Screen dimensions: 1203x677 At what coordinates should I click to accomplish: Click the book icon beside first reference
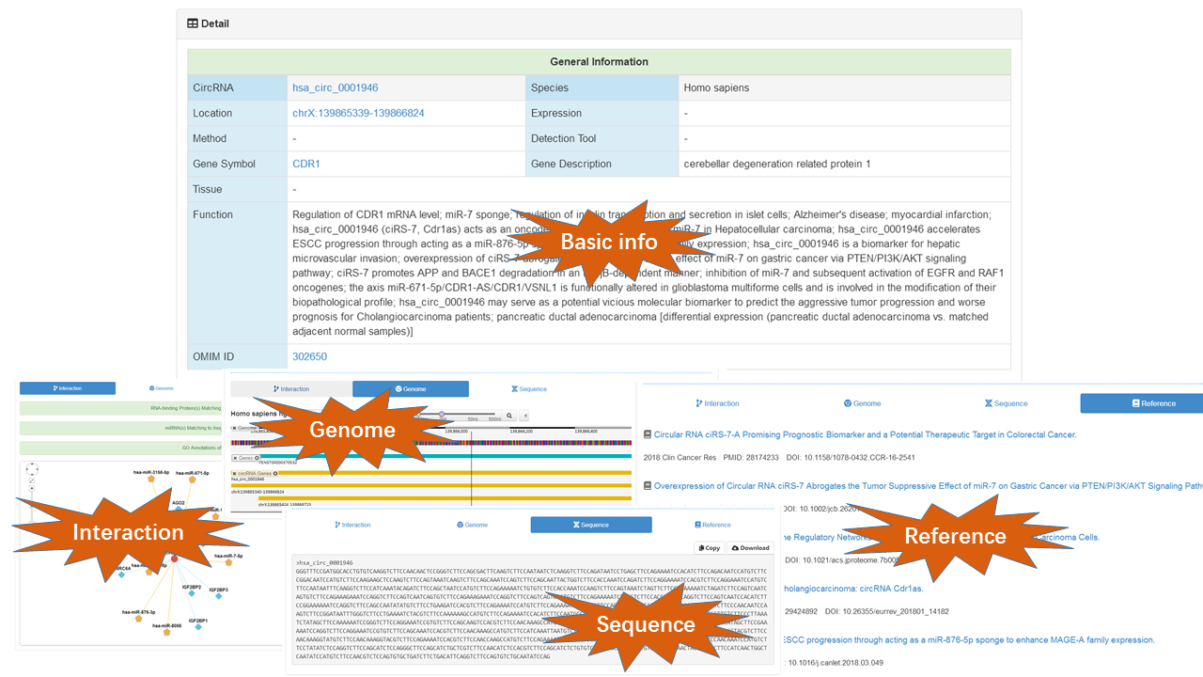pyautogui.click(x=648, y=434)
